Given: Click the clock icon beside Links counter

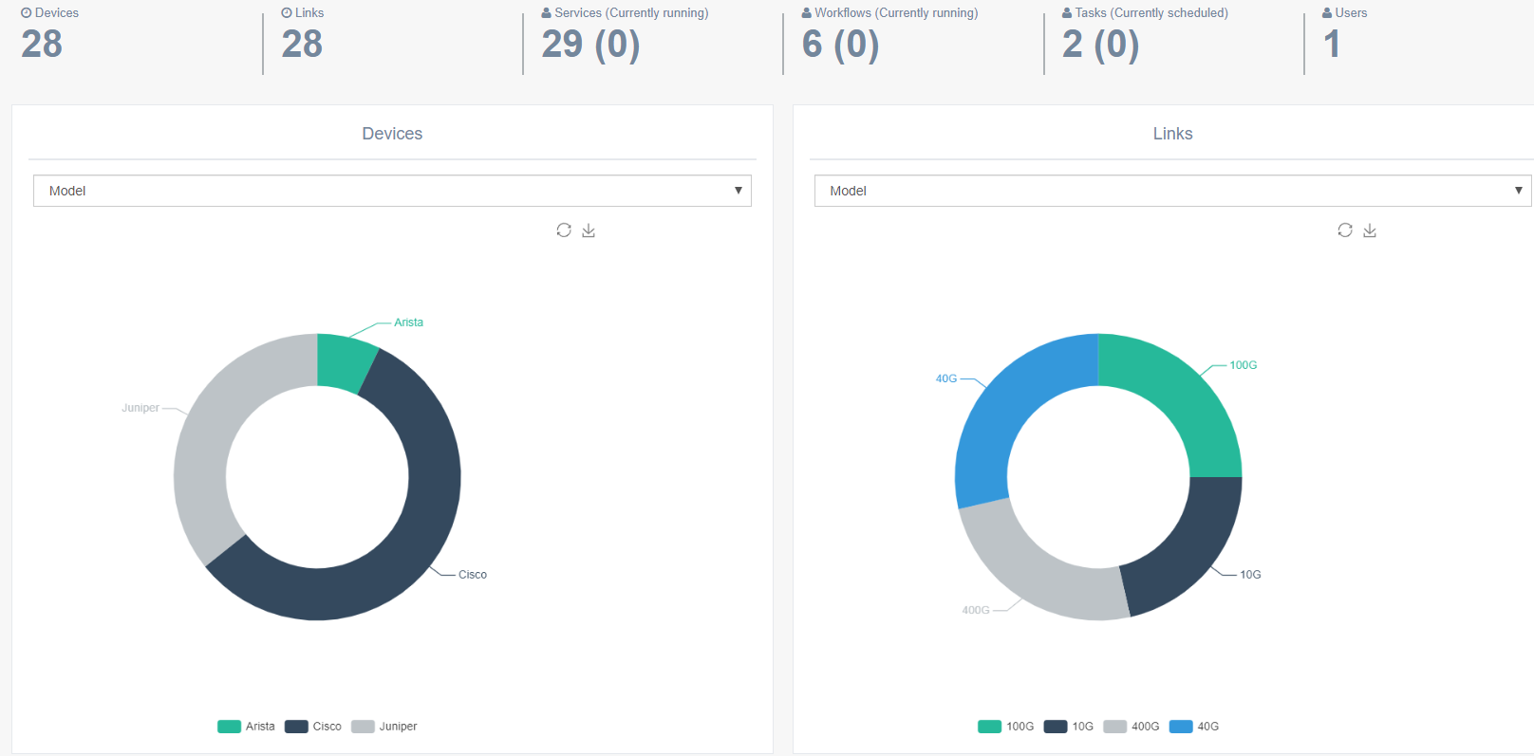Looking at the screenshot, I should 287,13.
